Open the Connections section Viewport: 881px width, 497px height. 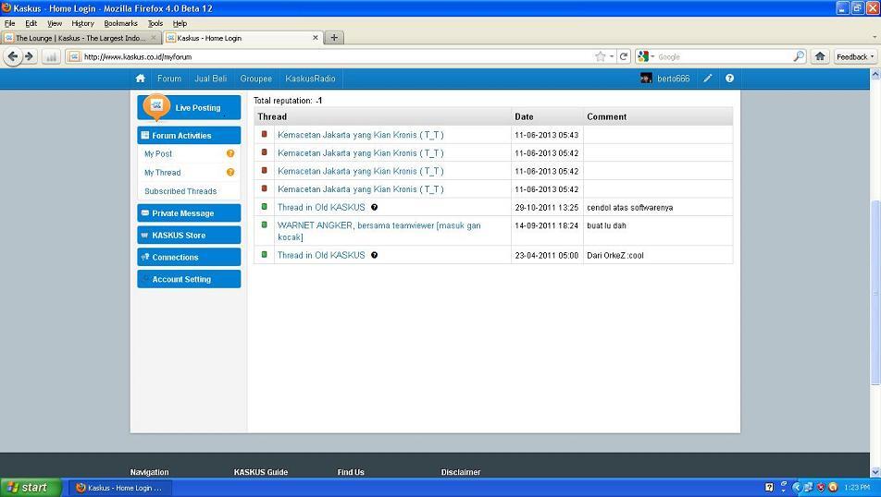[x=189, y=257]
